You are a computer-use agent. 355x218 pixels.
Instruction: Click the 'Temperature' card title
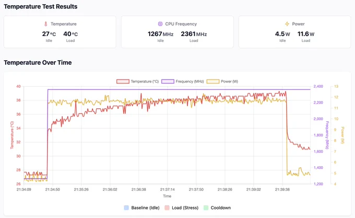pyautogui.click(x=64, y=24)
